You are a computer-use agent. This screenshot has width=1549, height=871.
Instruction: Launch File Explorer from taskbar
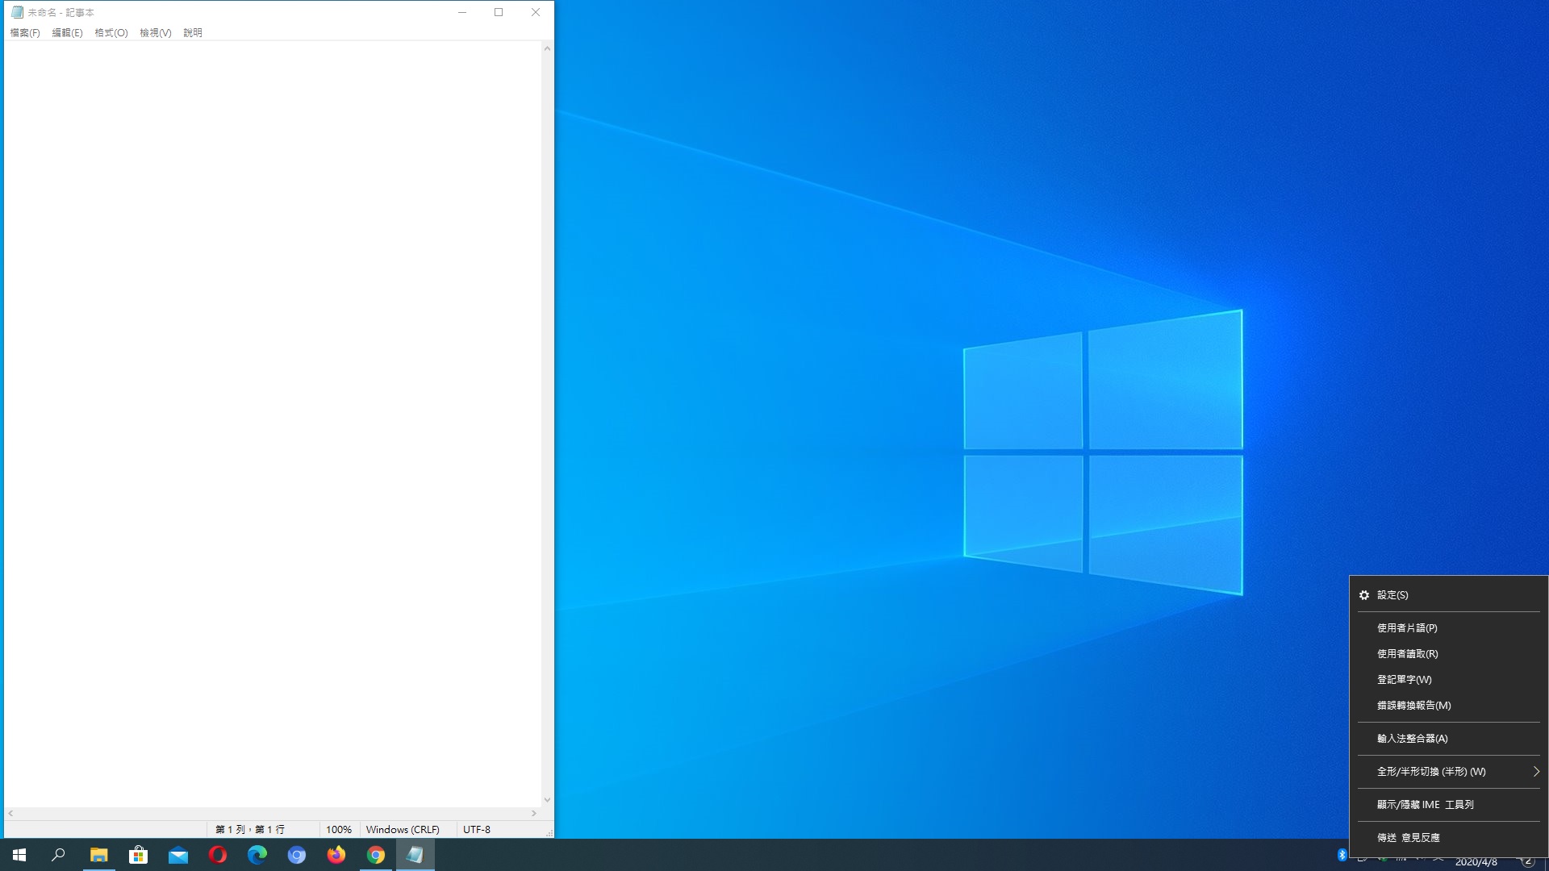point(98,855)
